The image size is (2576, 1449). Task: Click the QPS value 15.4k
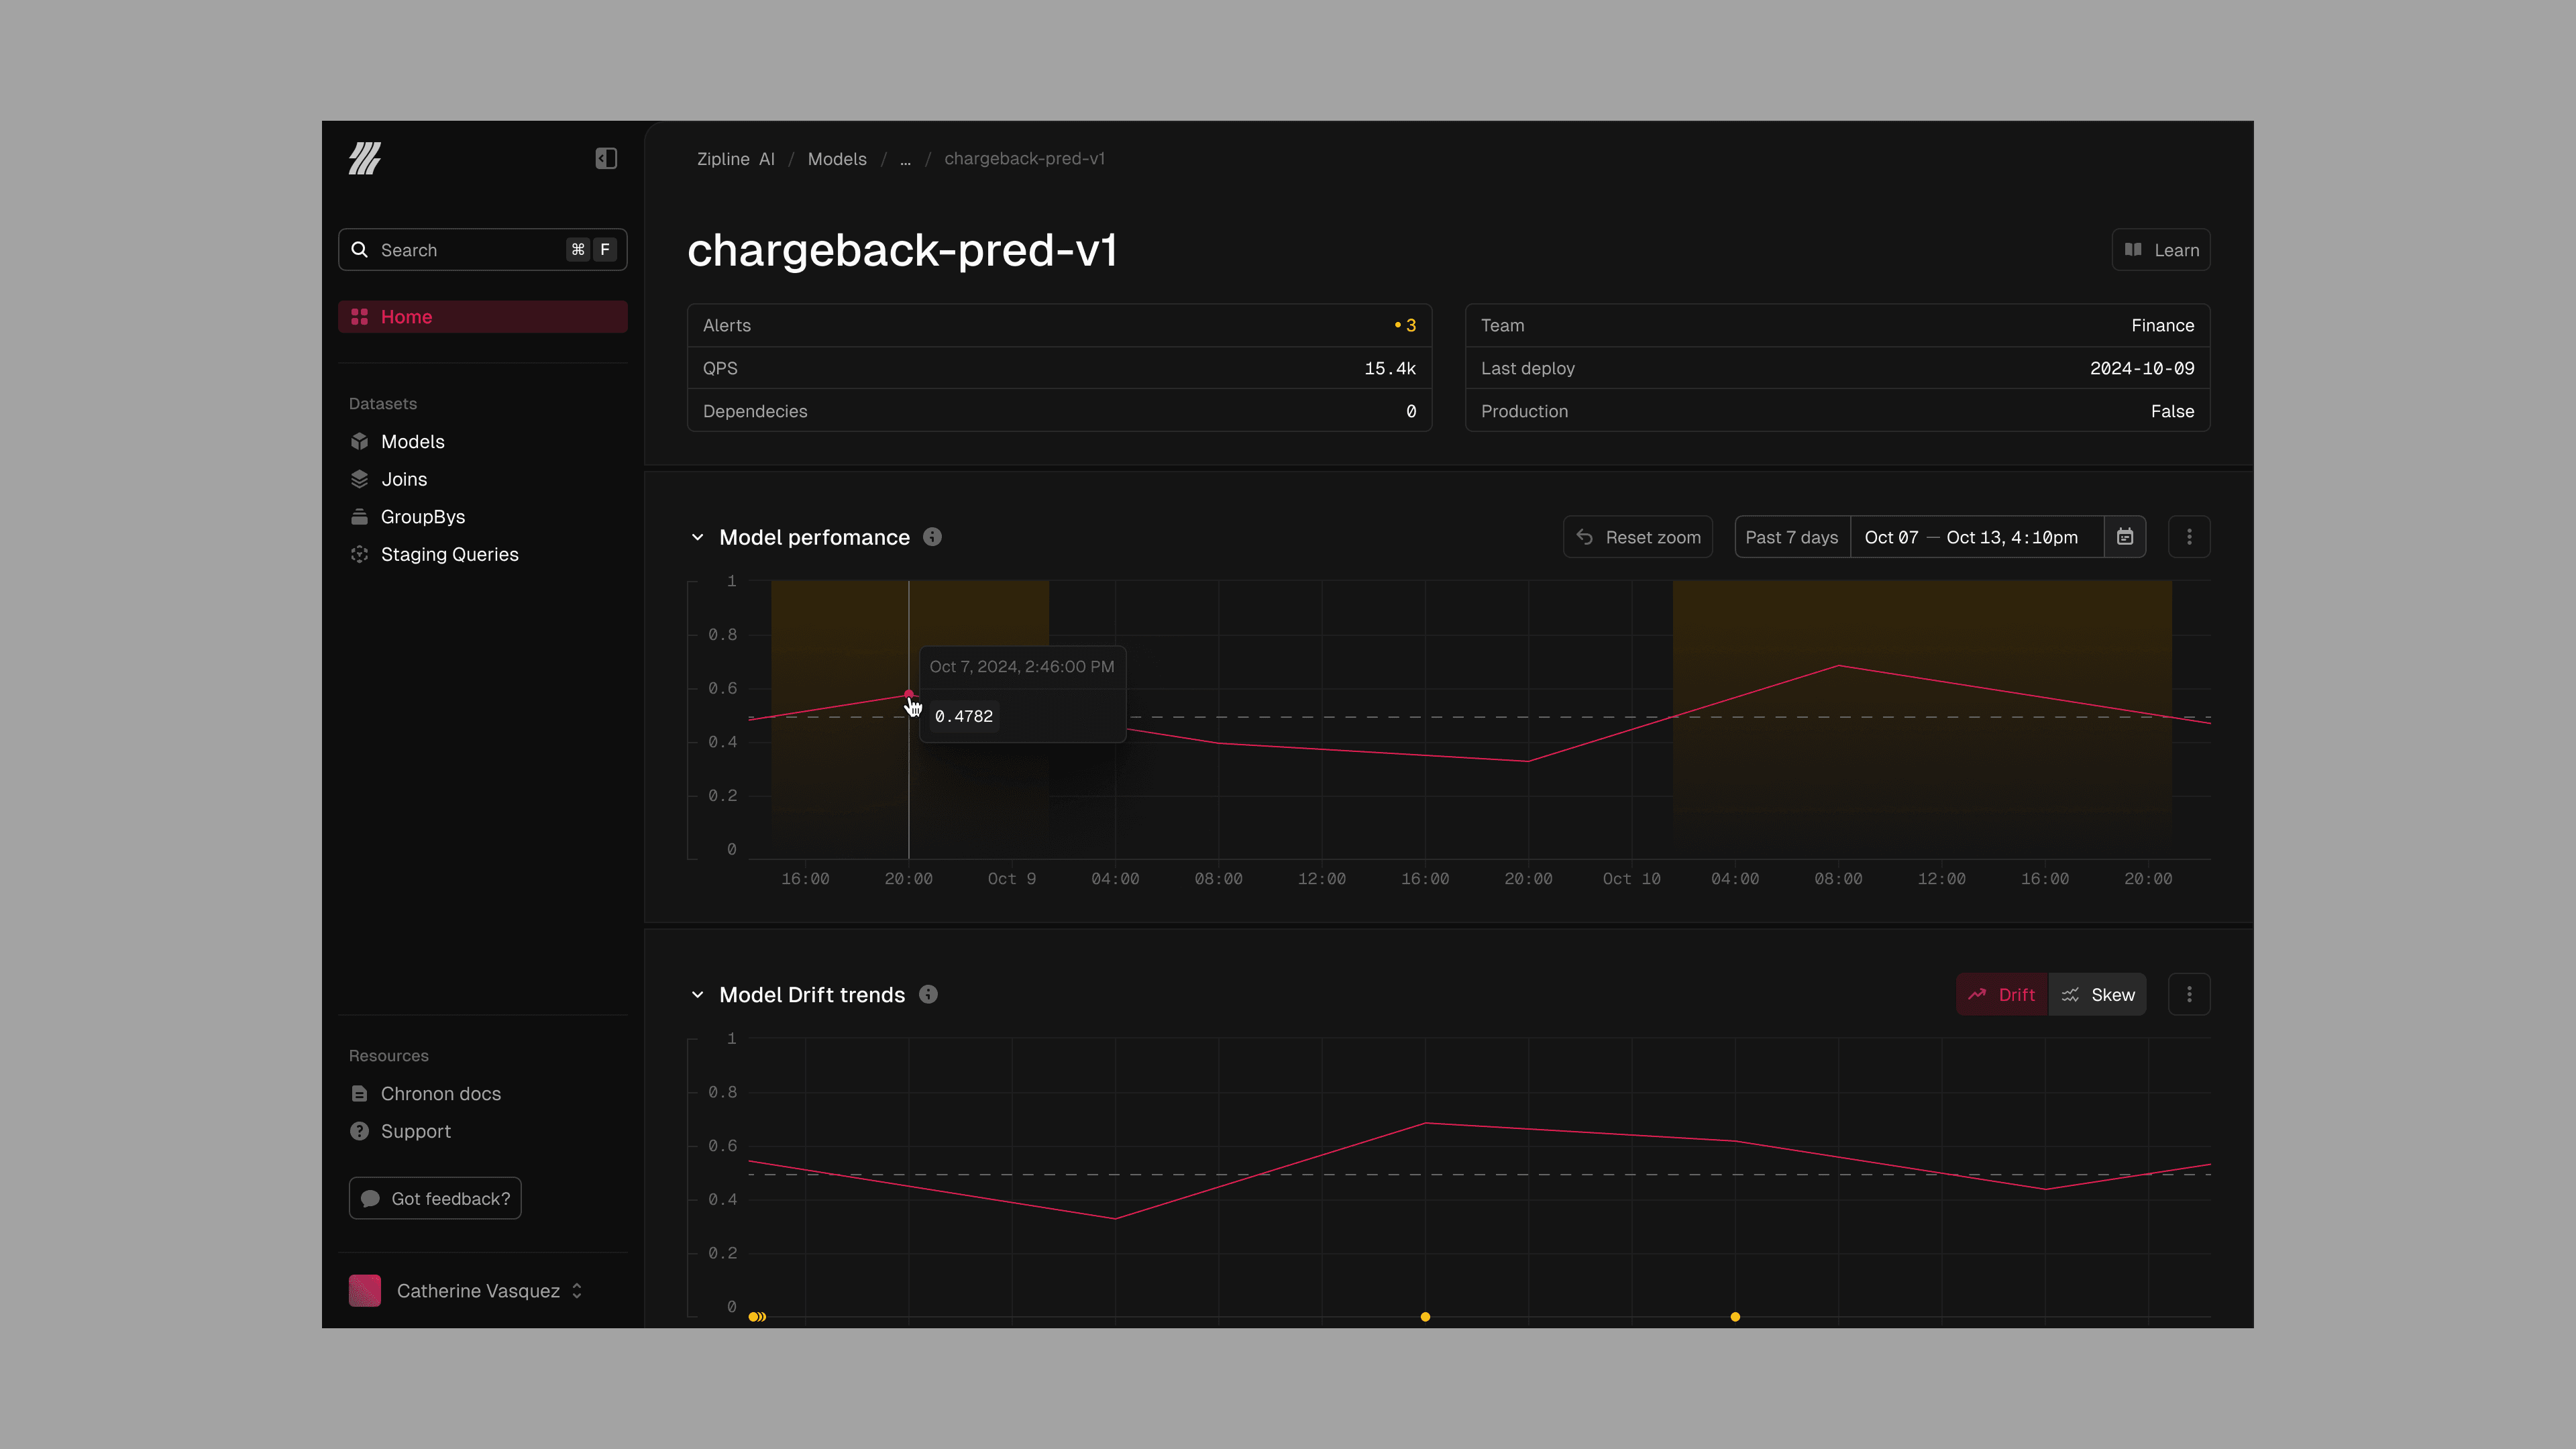coord(1390,368)
